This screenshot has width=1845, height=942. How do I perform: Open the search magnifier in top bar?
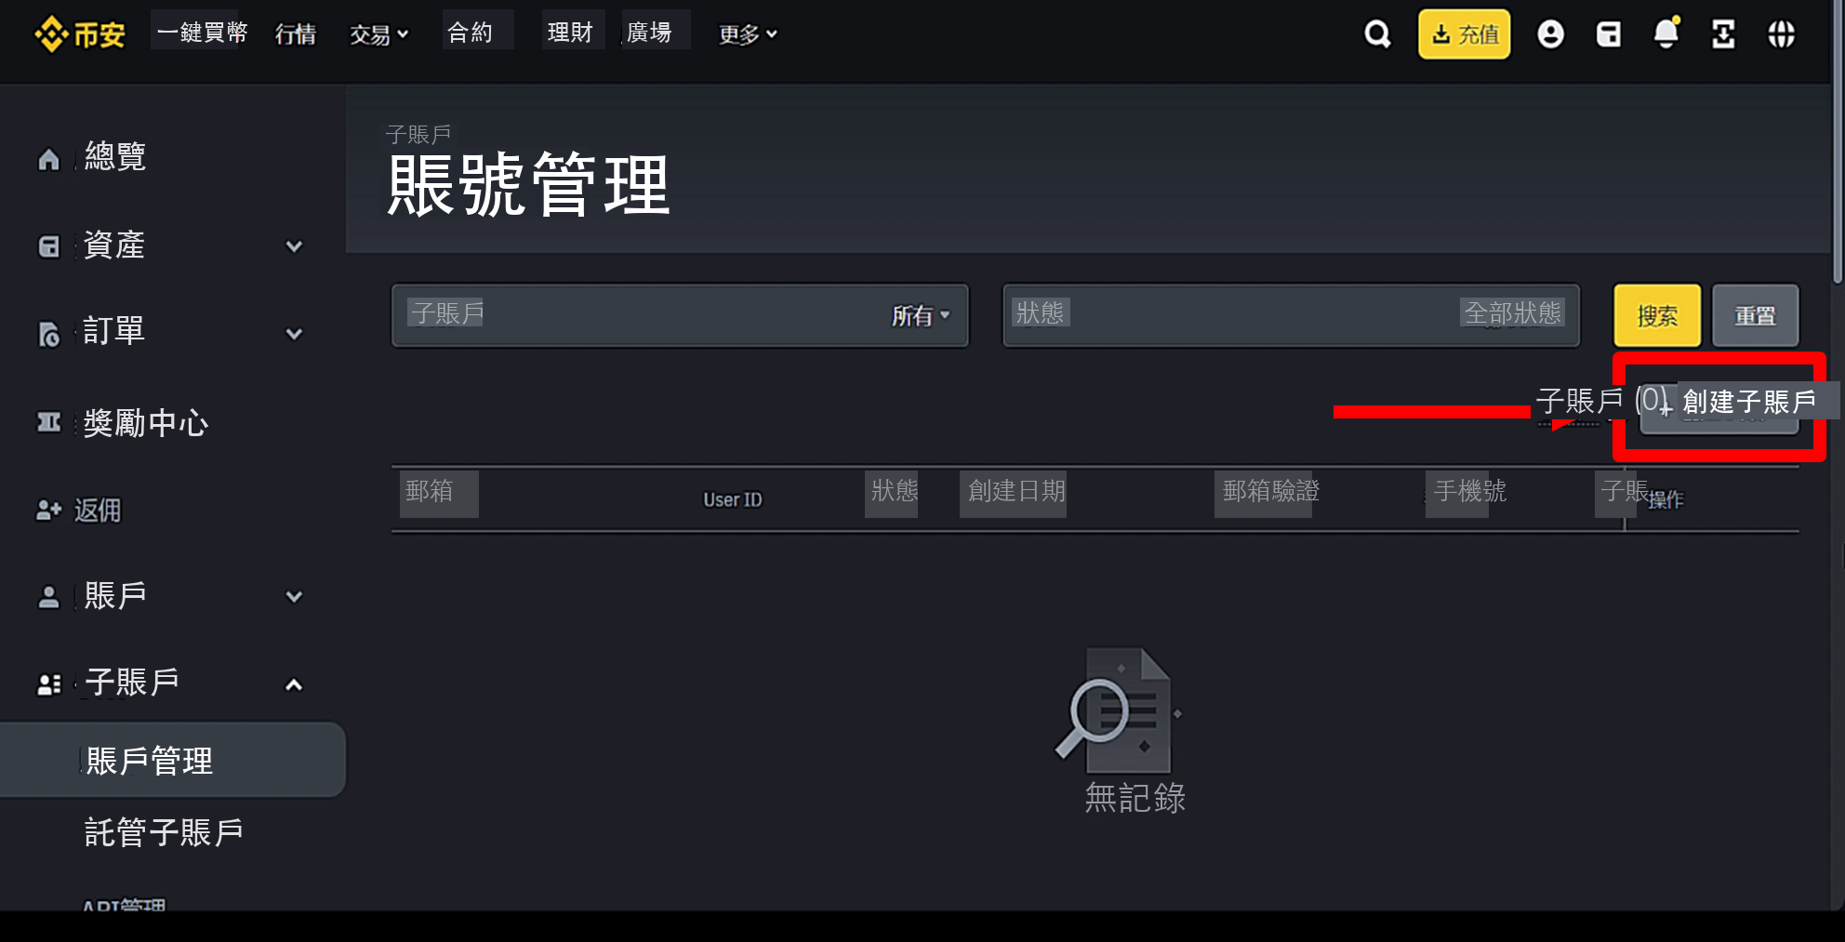click(x=1377, y=34)
